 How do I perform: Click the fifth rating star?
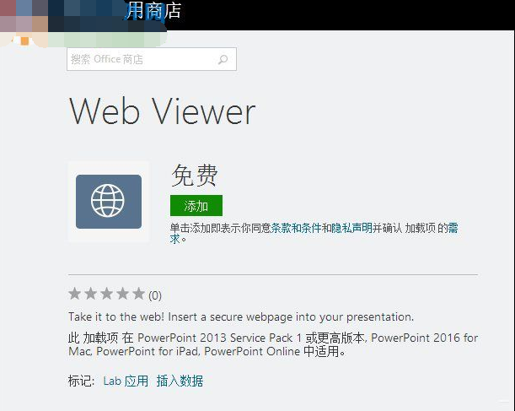[138, 294]
